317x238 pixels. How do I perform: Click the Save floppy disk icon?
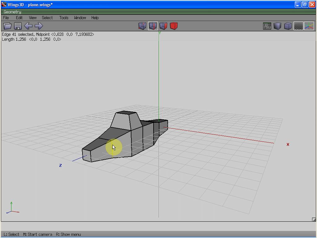(18, 26)
